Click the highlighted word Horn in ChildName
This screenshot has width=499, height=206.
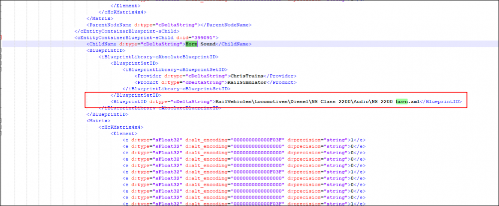pyautogui.click(x=192, y=44)
